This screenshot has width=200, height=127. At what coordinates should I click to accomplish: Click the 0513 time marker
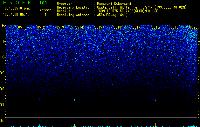(60, 27)
